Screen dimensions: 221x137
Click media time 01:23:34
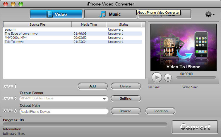[80, 42]
